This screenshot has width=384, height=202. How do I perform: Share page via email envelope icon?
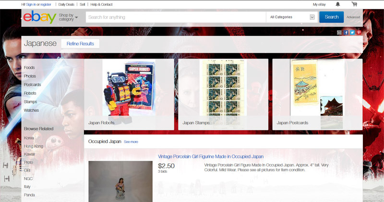coord(339,33)
